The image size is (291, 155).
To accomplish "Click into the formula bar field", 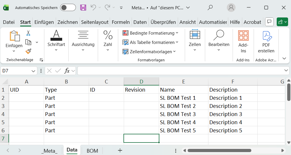I will tap(181, 71).
